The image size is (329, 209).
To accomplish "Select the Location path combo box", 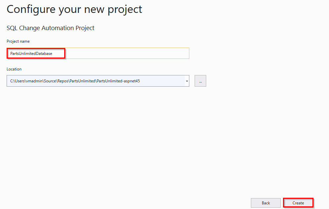I will click(98, 81).
